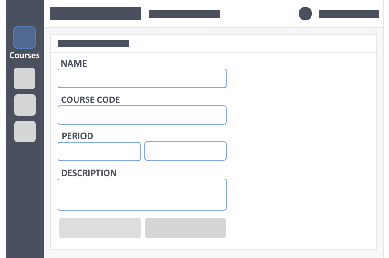The image size is (389, 258).
Task: Click the COURSE CODE field label
Action: click(x=90, y=100)
